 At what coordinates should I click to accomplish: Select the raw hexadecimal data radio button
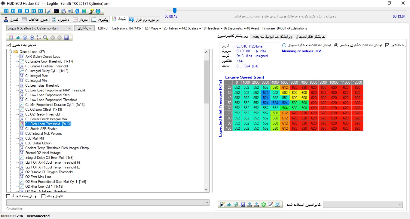[x=284, y=45]
